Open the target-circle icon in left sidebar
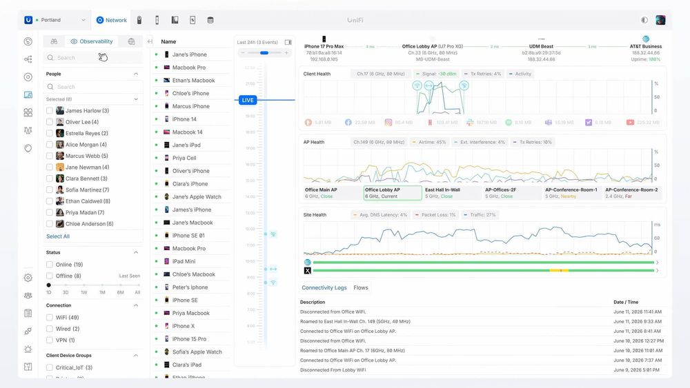This screenshot has width=690, height=388. pyautogui.click(x=28, y=77)
